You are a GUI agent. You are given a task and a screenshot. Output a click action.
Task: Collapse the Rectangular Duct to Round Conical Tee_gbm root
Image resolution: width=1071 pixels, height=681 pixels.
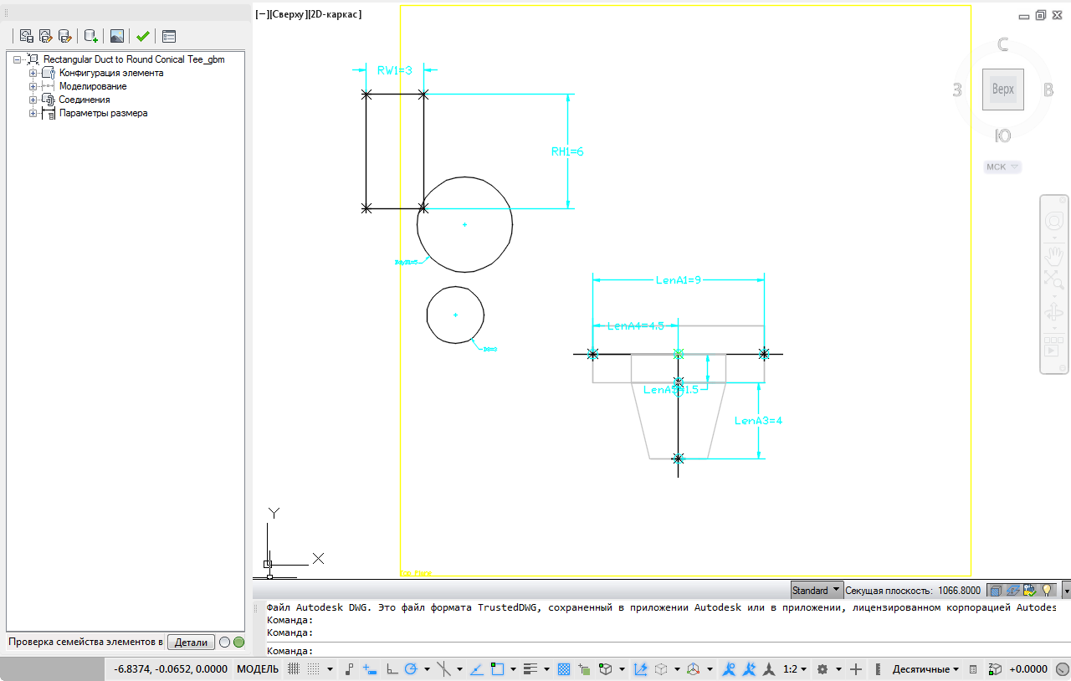pyautogui.click(x=18, y=59)
